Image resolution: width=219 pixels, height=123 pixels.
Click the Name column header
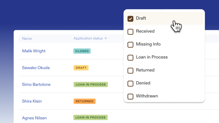pyautogui.click(x=27, y=38)
